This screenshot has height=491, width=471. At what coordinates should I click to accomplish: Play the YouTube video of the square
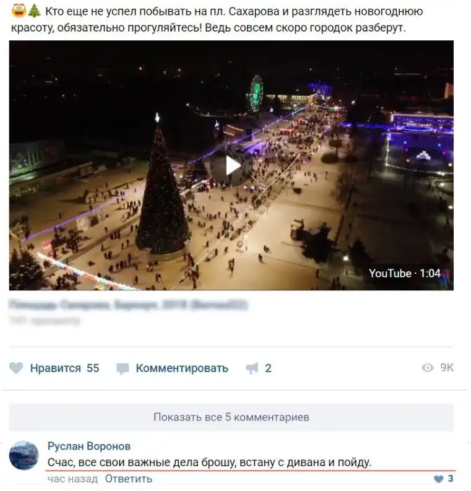click(233, 166)
